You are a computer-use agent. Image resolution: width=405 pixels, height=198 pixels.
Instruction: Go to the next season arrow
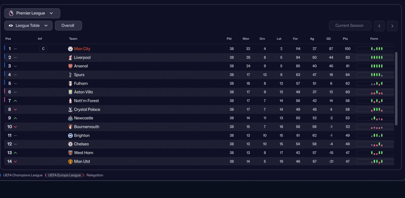pos(392,26)
